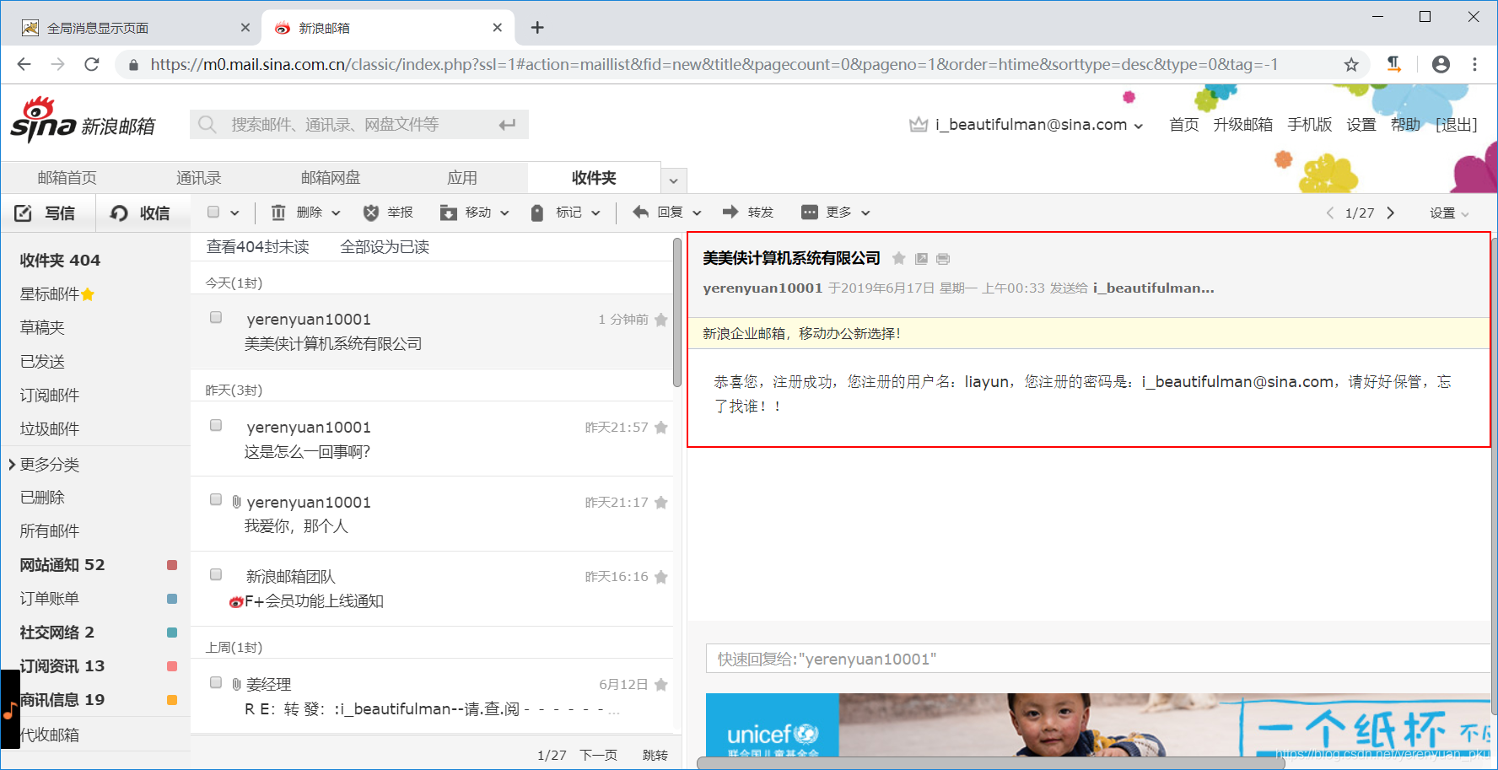This screenshot has height=770, width=1498.
Task: Check the 我爱你，那个人 mail checkbox
Action: click(216, 499)
